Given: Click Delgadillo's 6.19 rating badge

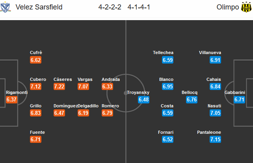Looking at the screenshot, I should [x=84, y=113].
